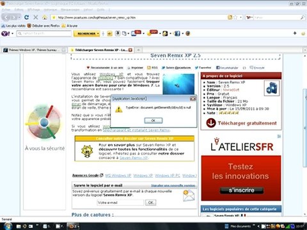The height and width of the screenshot is (230, 307).
Task: Click OK button beside e-mail field
Action: pyautogui.click(x=151, y=203)
